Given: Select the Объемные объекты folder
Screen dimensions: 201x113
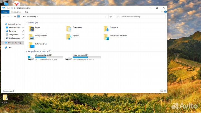Looking at the screenshot, I should pyautogui.click(x=106, y=36).
